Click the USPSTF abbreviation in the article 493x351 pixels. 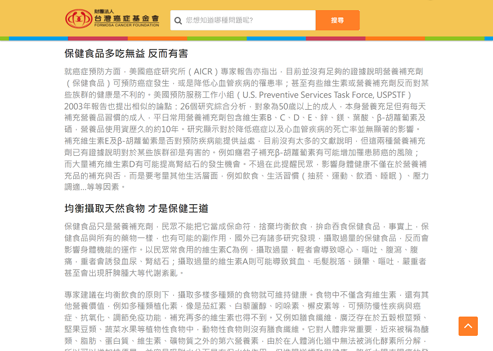(389, 95)
